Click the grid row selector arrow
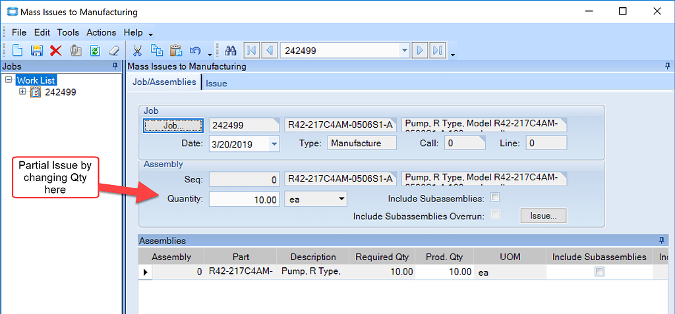The height and width of the screenshot is (314, 675). point(145,272)
